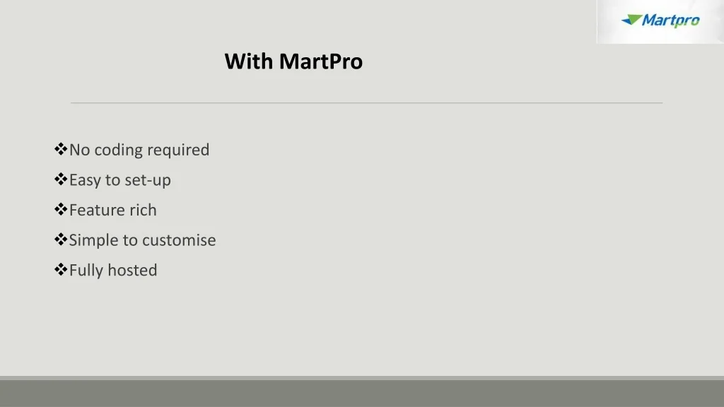
Task: Select the bullet marker next to Feature rich
Action: pyautogui.click(x=60, y=210)
